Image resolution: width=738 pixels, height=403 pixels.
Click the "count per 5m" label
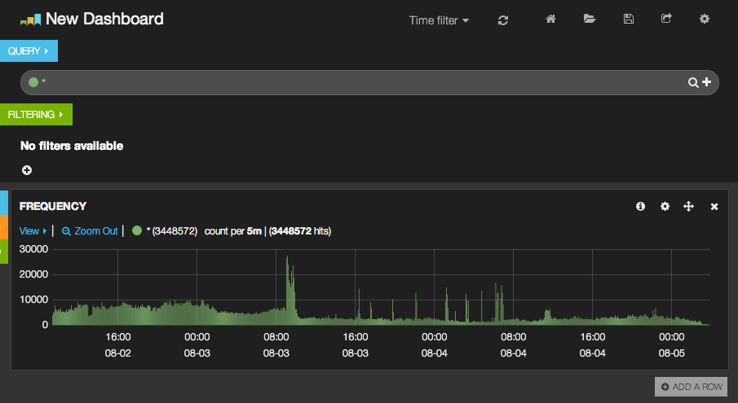coord(232,231)
